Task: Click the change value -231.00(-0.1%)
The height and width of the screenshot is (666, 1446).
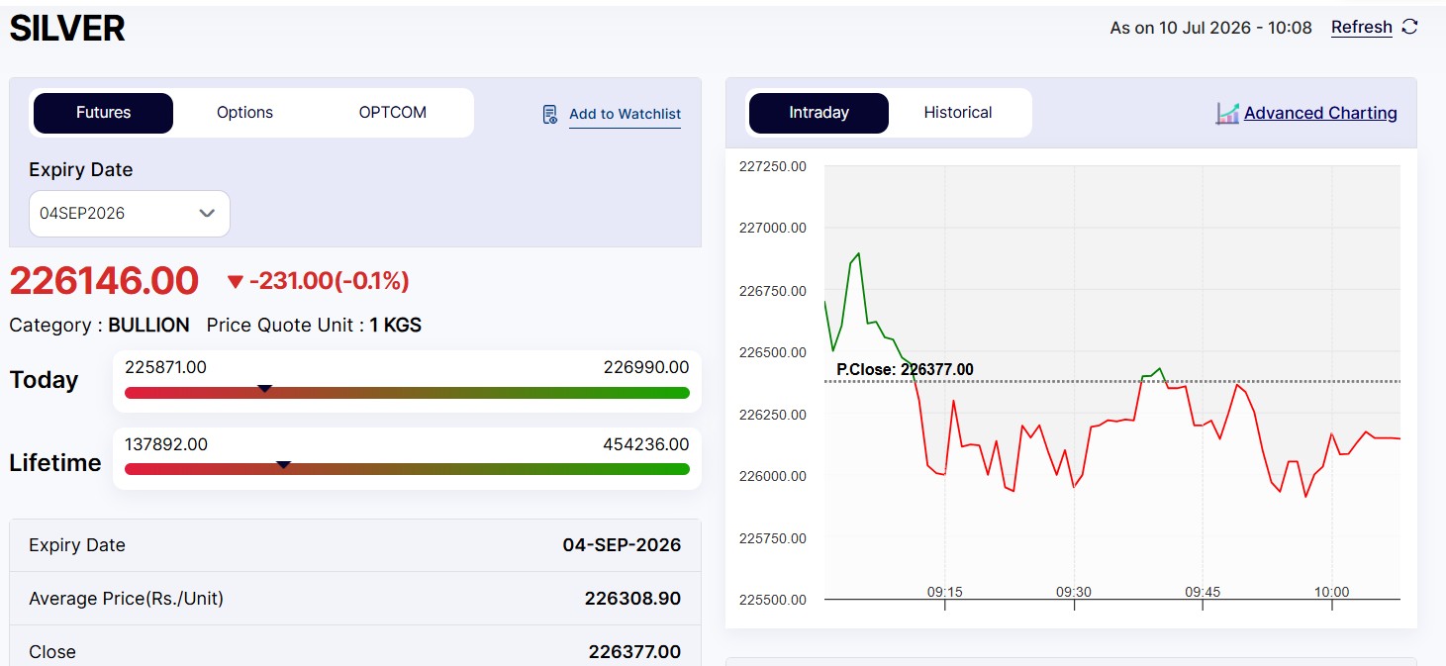Action: point(330,282)
